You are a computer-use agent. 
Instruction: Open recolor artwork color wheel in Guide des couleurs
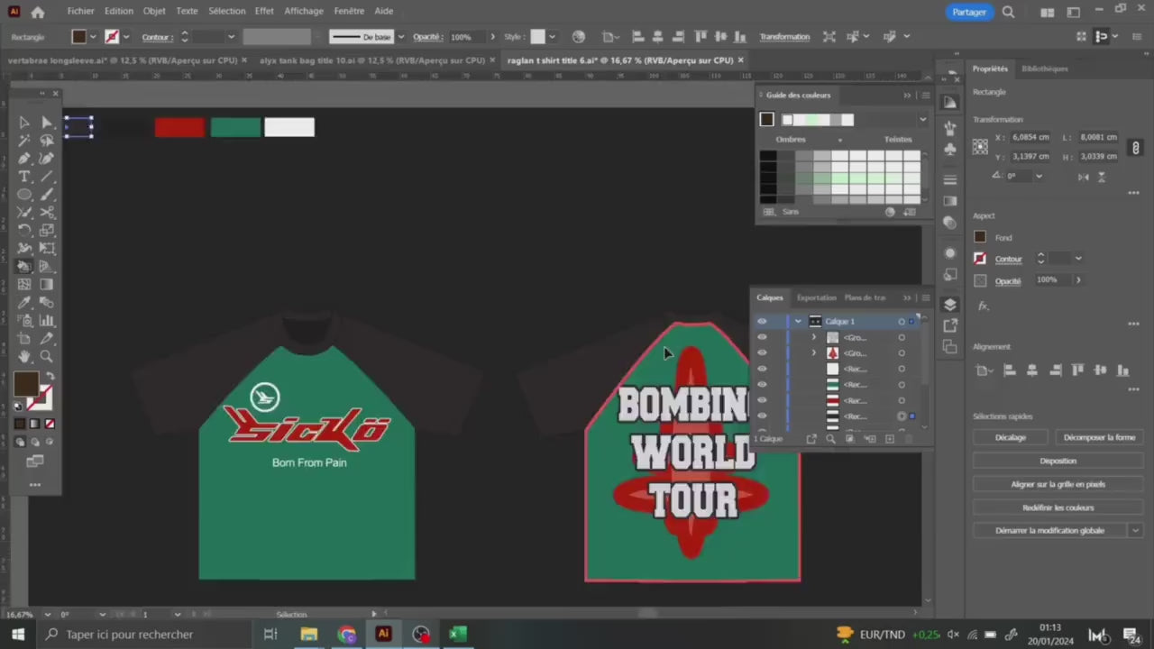tap(890, 212)
